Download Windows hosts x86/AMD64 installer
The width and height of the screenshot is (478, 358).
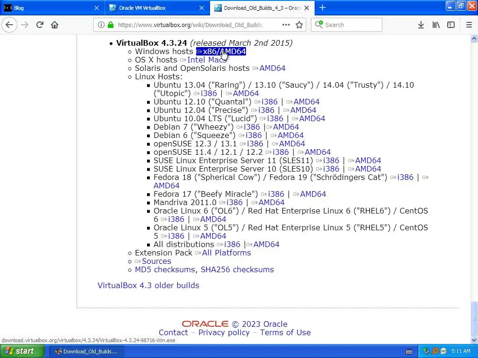coord(221,51)
